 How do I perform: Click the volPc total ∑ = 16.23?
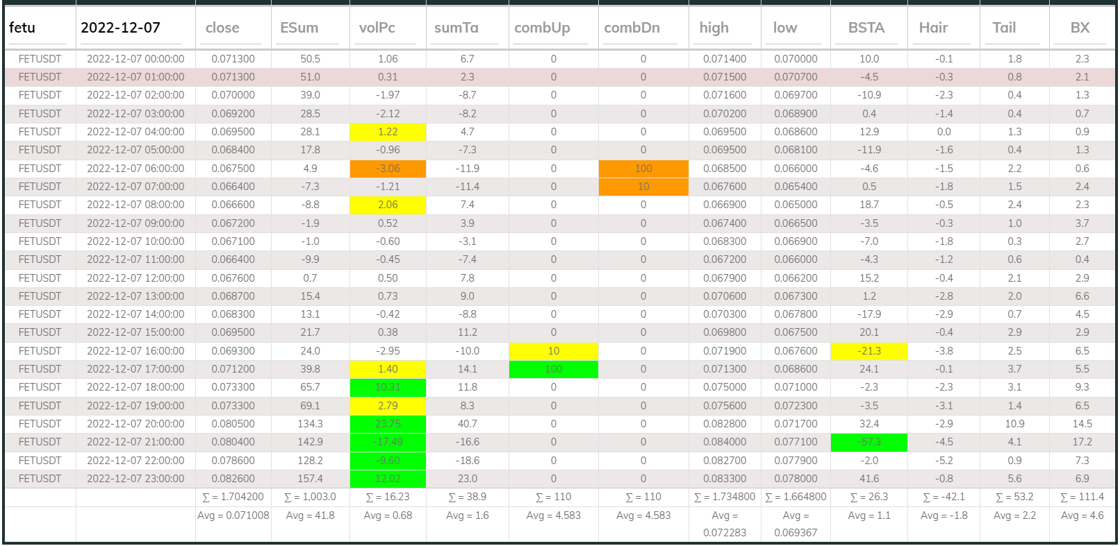coord(388,497)
